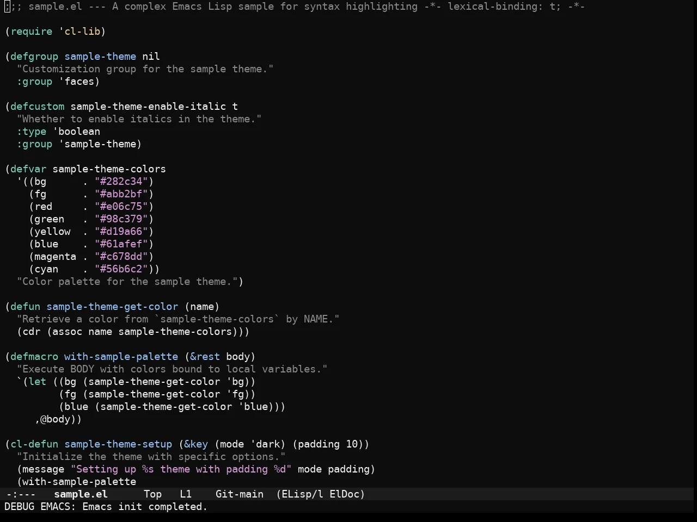Click the (with-sample-palette call on last line

point(76,482)
